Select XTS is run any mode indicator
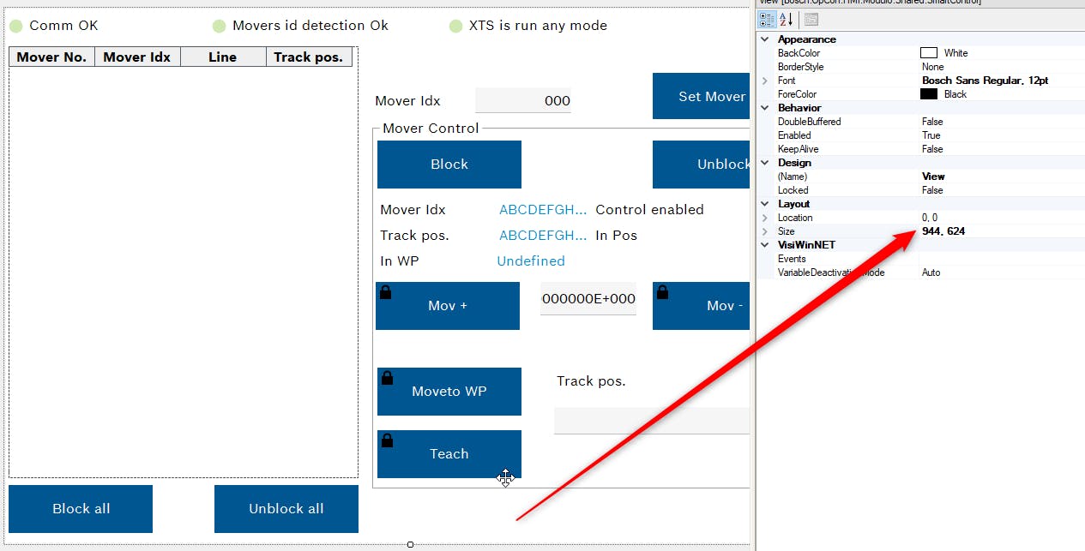Image resolution: width=1085 pixels, height=551 pixels. point(456,27)
